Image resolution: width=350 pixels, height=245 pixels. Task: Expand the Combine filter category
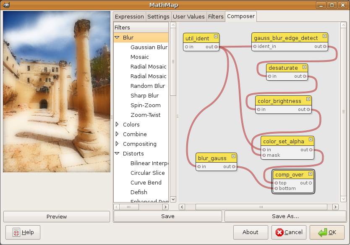[x=117, y=134]
